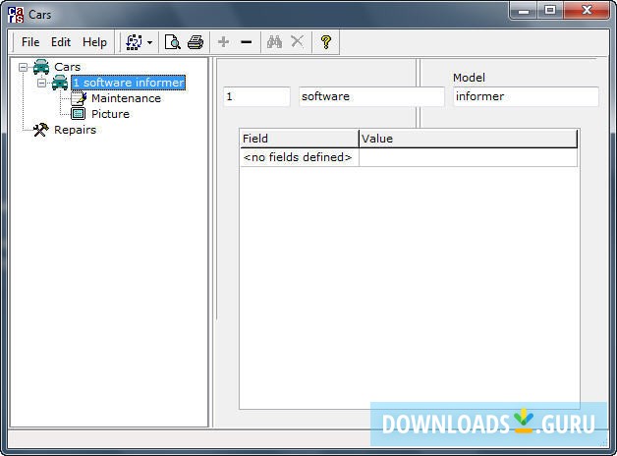Open the Help menu

click(x=94, y=42)
